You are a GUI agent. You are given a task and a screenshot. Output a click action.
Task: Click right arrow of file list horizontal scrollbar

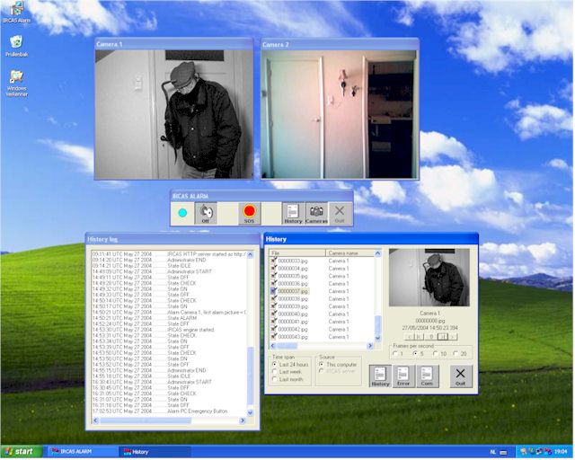[x=370, y=346]
